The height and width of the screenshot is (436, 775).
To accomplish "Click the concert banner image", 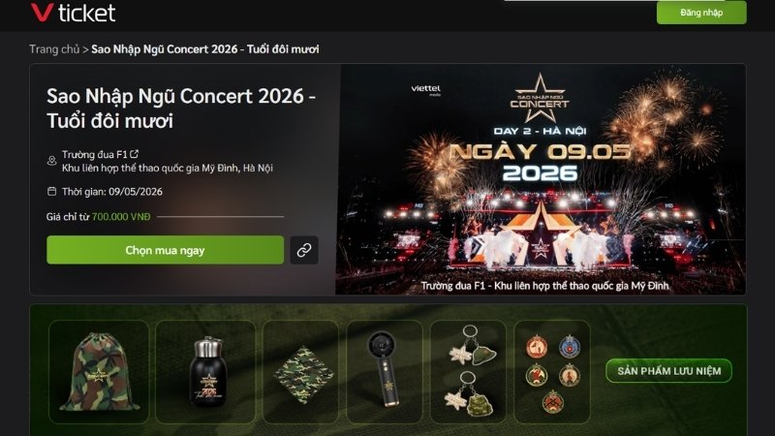I will 541,179.
